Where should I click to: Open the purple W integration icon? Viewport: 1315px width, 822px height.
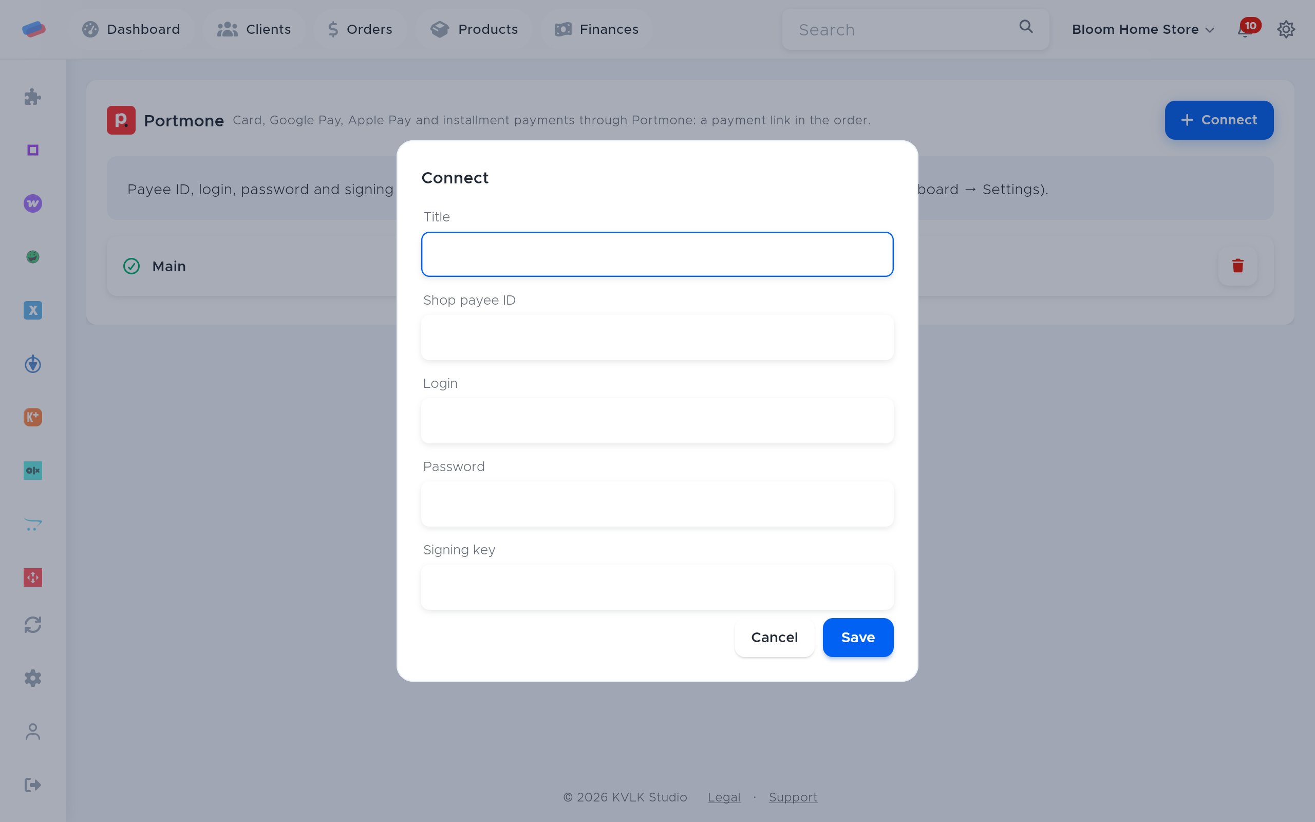32,203
